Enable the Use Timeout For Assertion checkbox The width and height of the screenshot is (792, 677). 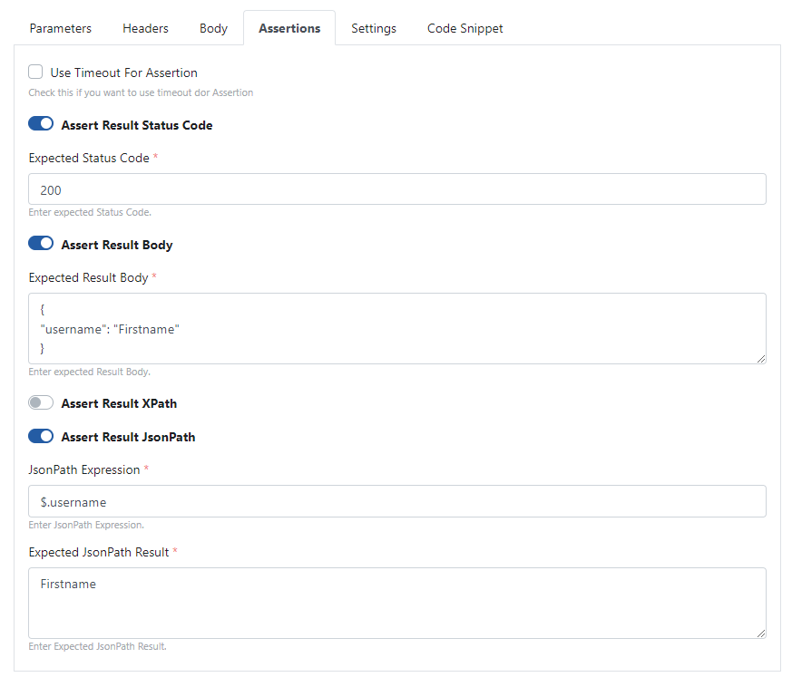(36, 73)
